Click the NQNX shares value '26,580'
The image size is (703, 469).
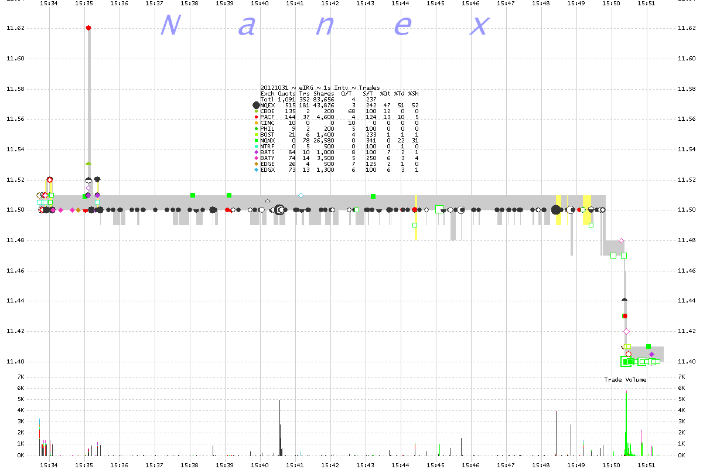tap(324, 140)
